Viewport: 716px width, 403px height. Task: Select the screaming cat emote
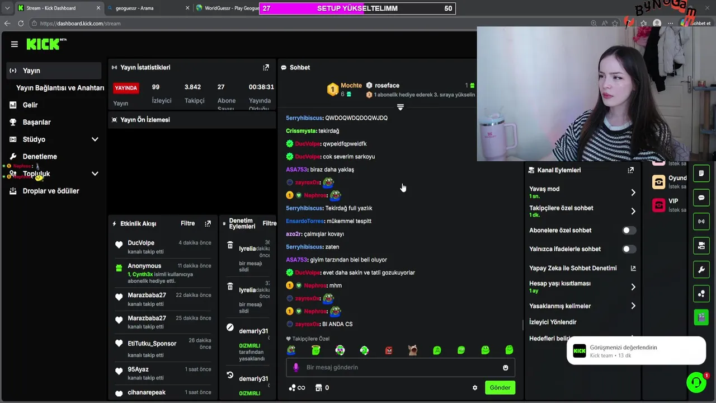pyautogui.click(x=413, y=350)
